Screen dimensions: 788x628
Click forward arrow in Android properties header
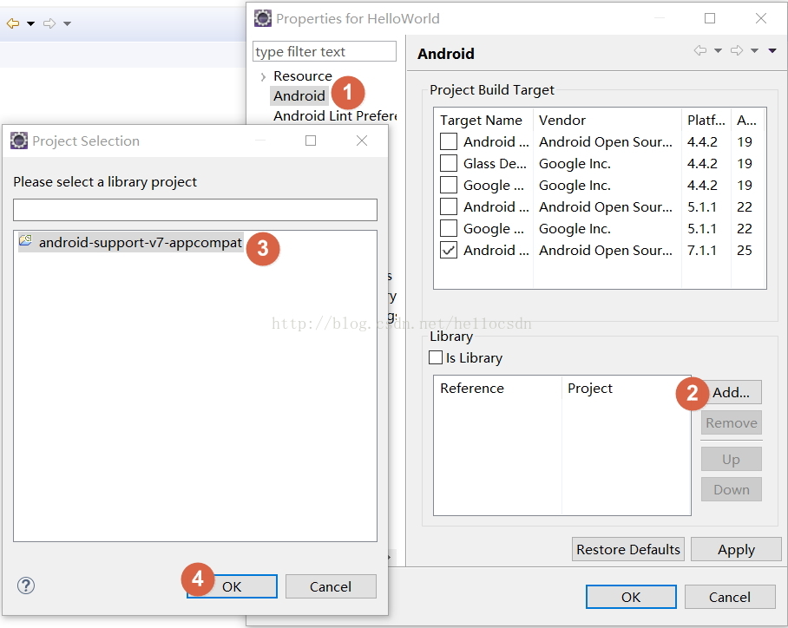[x=737, y=50]
